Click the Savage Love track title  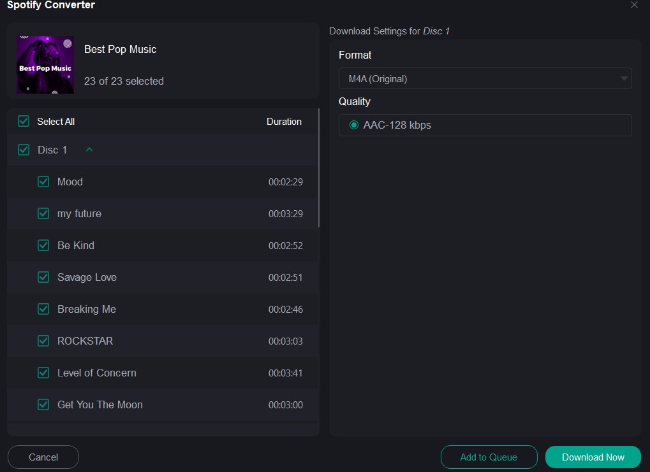coord(87,278)
